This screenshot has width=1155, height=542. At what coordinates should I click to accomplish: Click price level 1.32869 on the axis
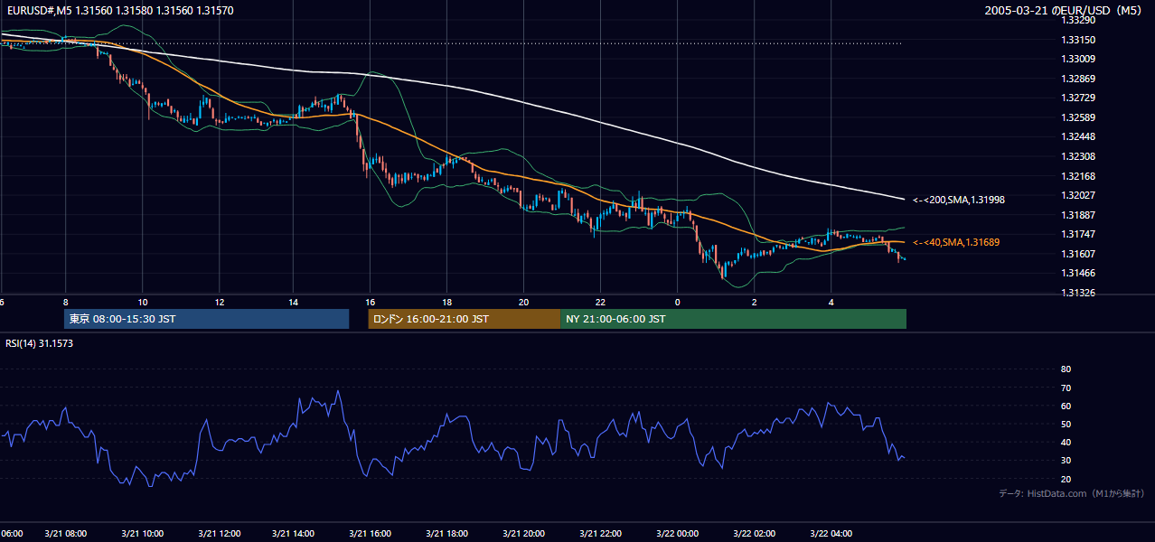[1078, 79]
